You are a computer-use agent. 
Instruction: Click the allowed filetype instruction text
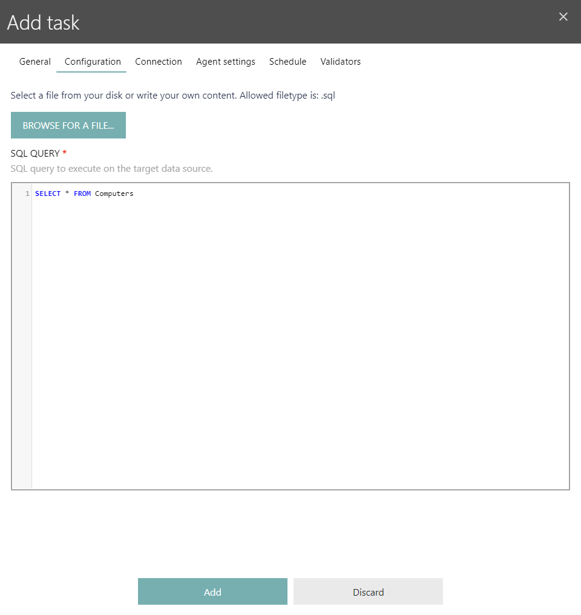172,95
